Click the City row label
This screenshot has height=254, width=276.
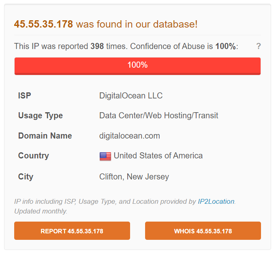point(26,177)
